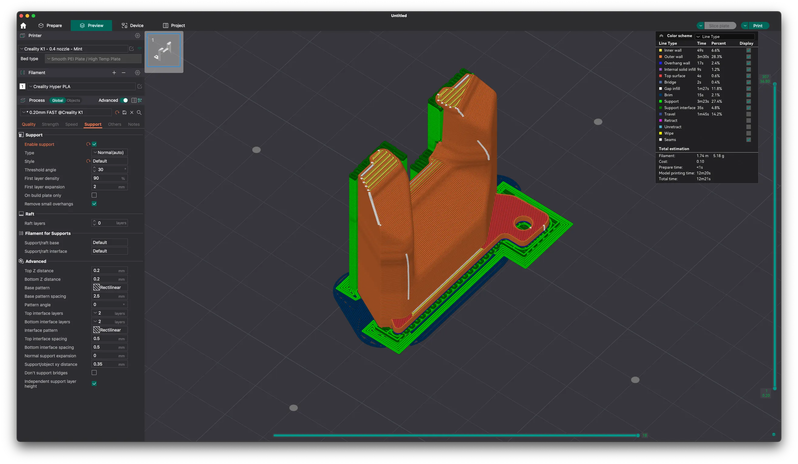Click the Slice plate button
Viewport: 798px width, 464px height.
click(719, 26)
